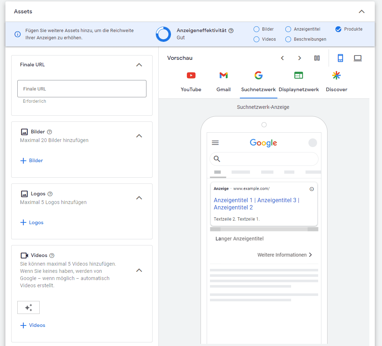Open the Videos help tooltip icon
382x346 pixels.
pyautogui.click(x=52, y=256)
